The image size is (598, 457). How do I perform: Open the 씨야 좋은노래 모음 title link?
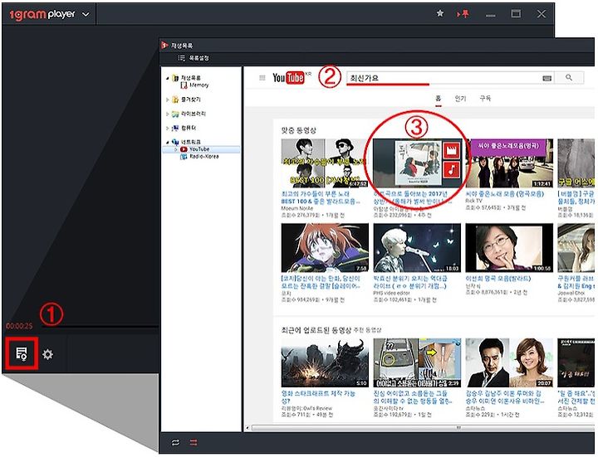pyautogui.click(x=505, y=194)
